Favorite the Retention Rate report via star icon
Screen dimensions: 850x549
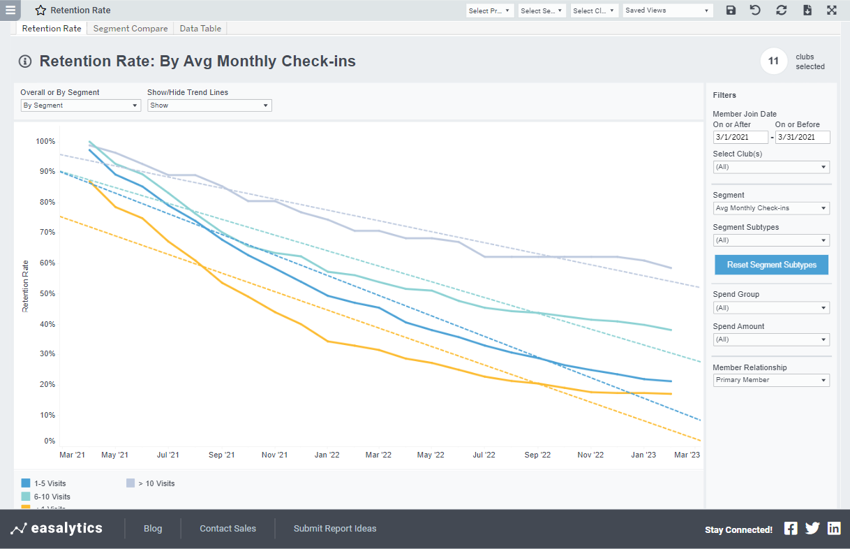pyautogui.click(x=40, y=10)
